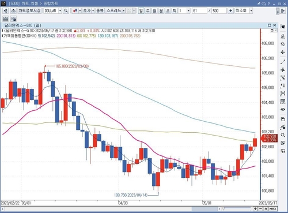Select the 틱 tick period toggle
The image size is (288, 213).
tap(175, 11)
